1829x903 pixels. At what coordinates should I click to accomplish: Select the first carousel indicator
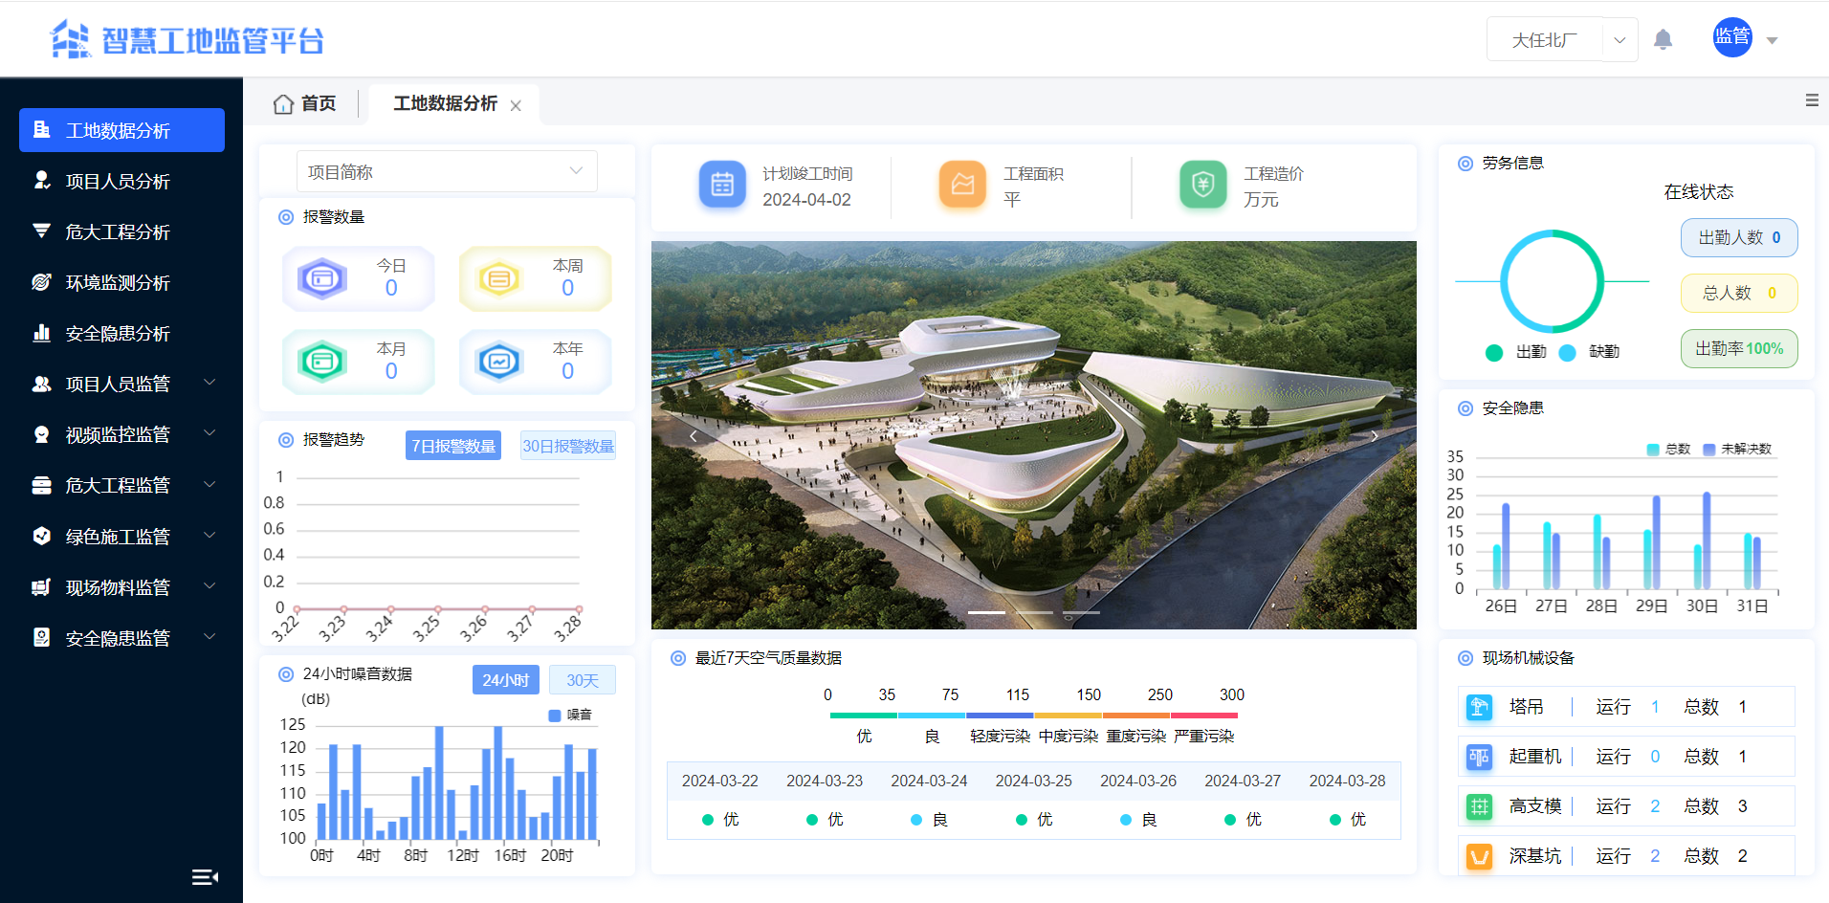tap(986, 612)
